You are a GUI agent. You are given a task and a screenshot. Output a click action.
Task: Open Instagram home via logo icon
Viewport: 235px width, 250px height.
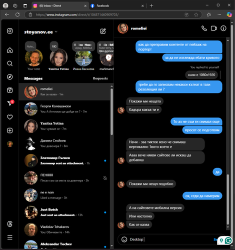pyautogui.click(x=10, y=31)
